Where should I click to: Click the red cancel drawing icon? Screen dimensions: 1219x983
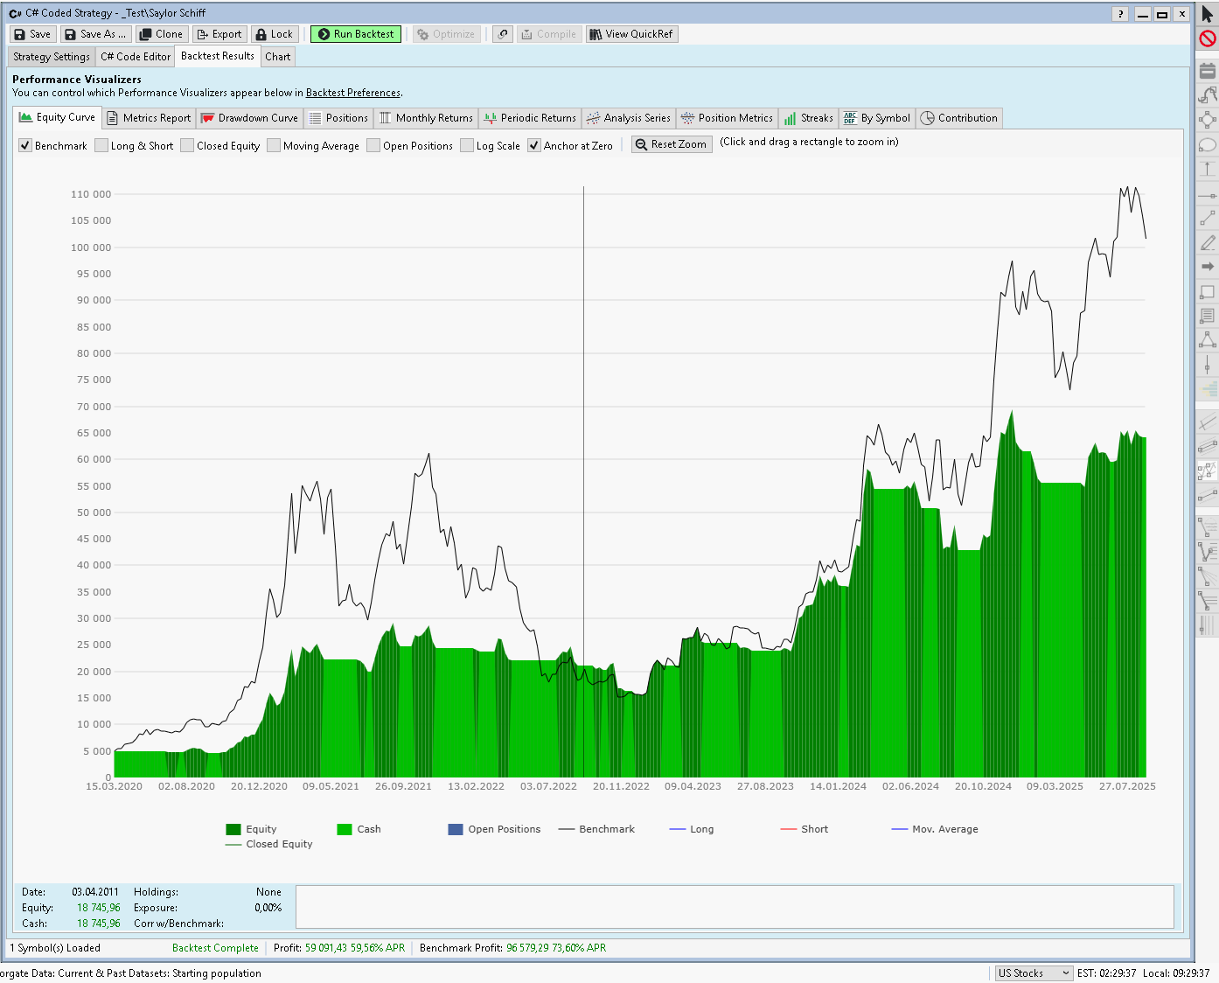1208,38
